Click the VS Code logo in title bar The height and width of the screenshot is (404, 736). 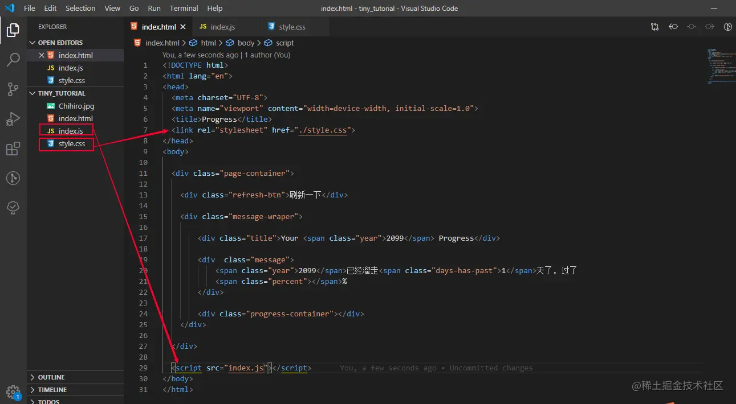(10, 8)
